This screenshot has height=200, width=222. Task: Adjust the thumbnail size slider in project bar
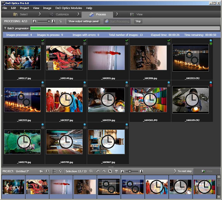pyautogui.click(x=130, y=171)
